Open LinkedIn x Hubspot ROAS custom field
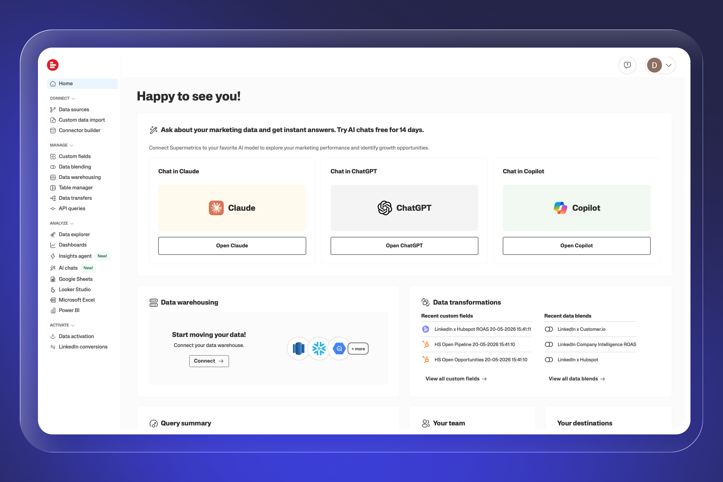This screenshot has height=482, width=723. click(476, 329)
